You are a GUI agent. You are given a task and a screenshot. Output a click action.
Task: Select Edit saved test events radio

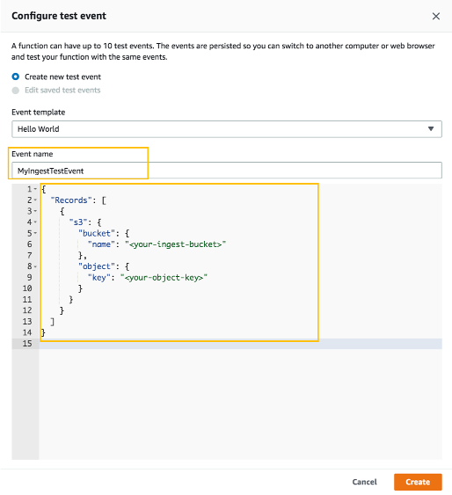(x=16, y=91)
